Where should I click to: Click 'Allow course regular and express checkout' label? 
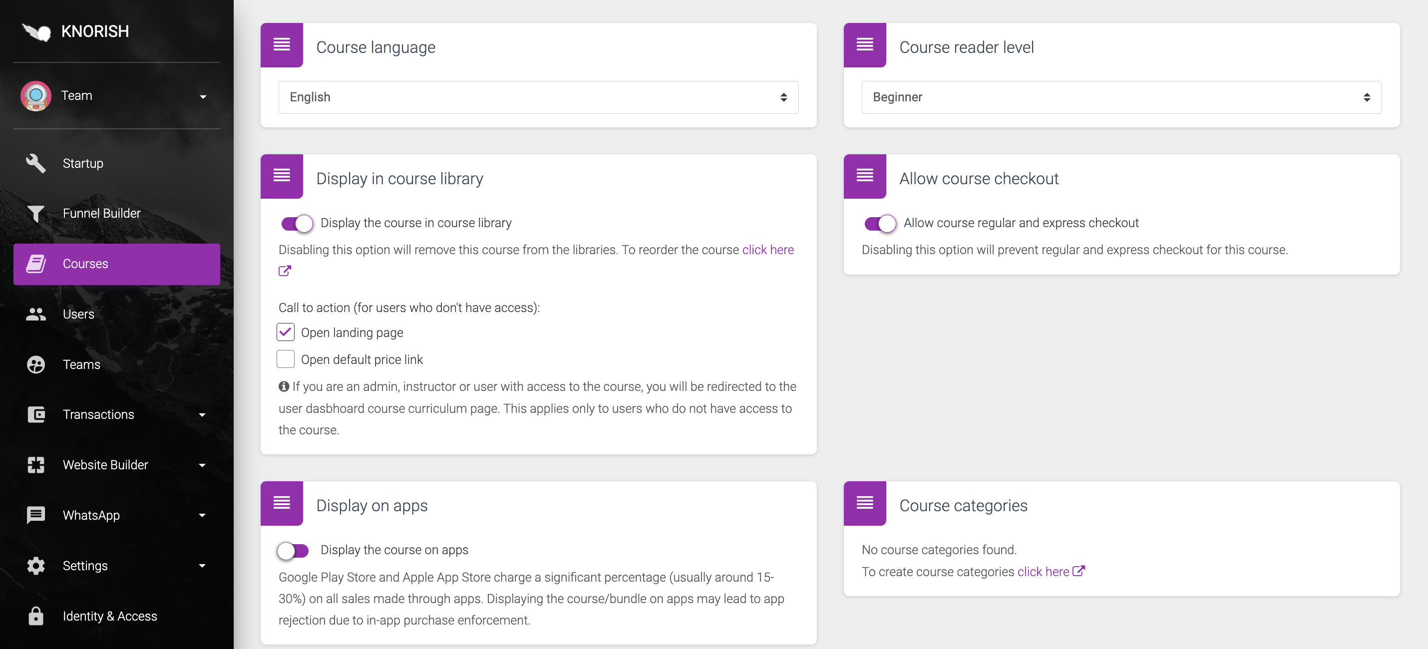[x=1021, y=223]
